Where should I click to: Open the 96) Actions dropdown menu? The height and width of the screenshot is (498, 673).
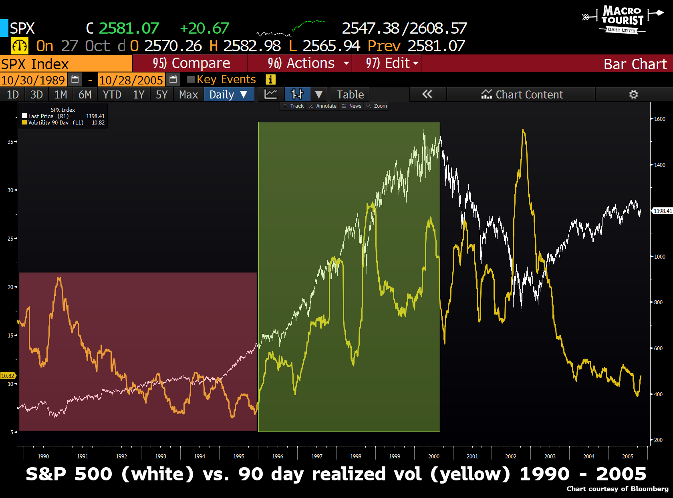(x=308, y=63)
